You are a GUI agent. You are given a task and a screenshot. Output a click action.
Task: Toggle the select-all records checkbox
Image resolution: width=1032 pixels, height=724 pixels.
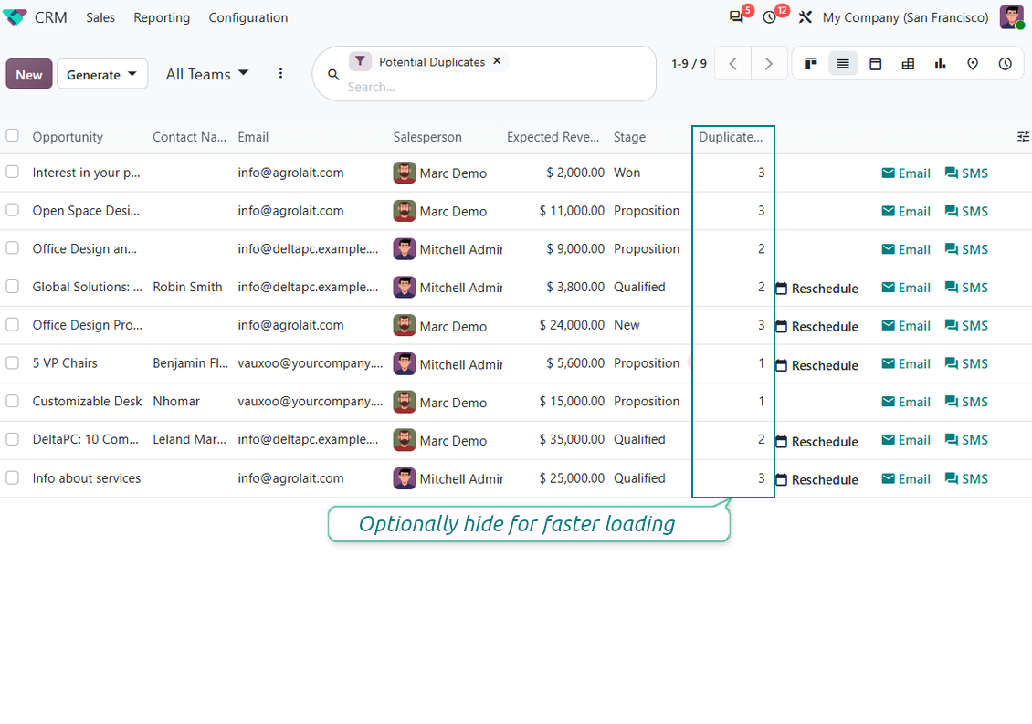click(x=13, y=136)
